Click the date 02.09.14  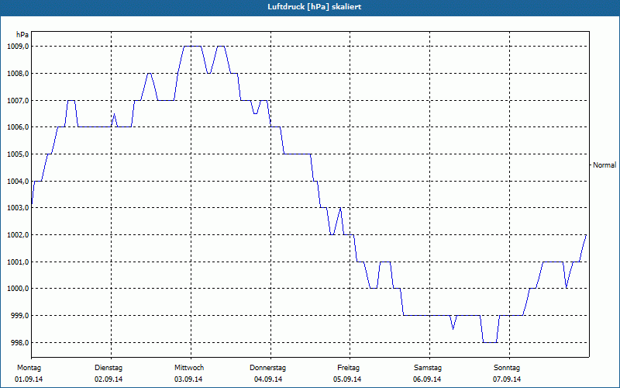tap(108, 379)
